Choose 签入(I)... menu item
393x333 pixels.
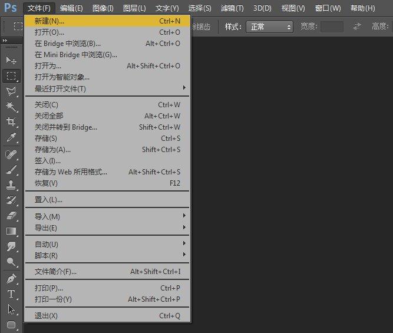(107, 161)
